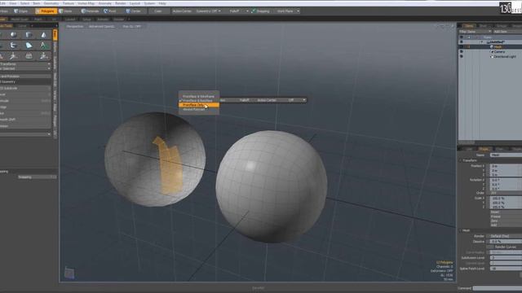Expand the Untitled scene tree arrow
The width and height of the screenshot is (522, 293).
pyautogui.click(x=482, y=42)
